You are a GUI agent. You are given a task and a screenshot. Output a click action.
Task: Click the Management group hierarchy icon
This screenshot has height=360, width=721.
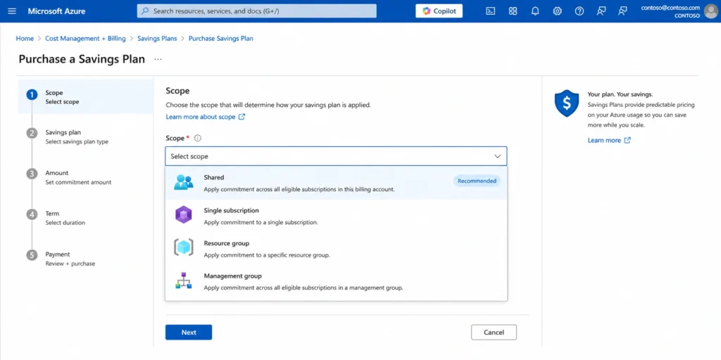[184, 280]
